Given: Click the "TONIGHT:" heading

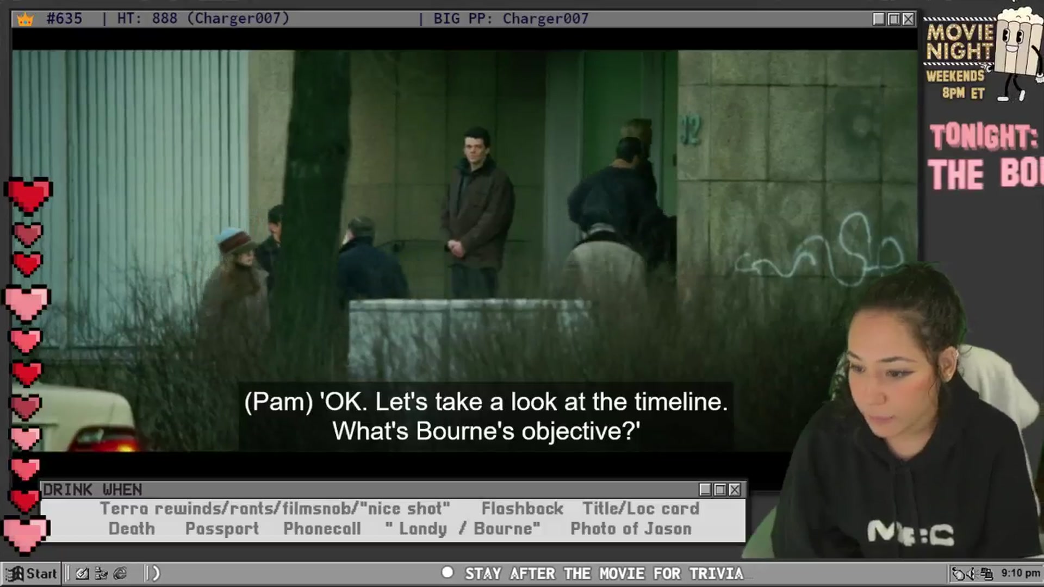Looking at the screenshot, I should coord(983,136).
